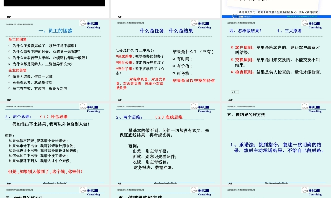The image size is (331, 198).
Task: Select the text 任务是什么?(三事儿):
Action: [135, 50]
